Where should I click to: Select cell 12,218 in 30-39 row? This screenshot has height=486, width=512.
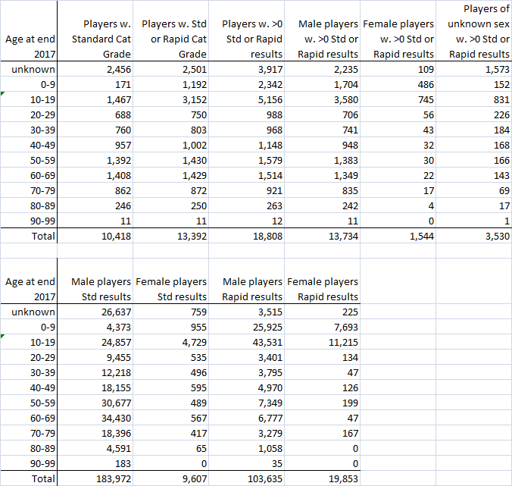[95, 372]
